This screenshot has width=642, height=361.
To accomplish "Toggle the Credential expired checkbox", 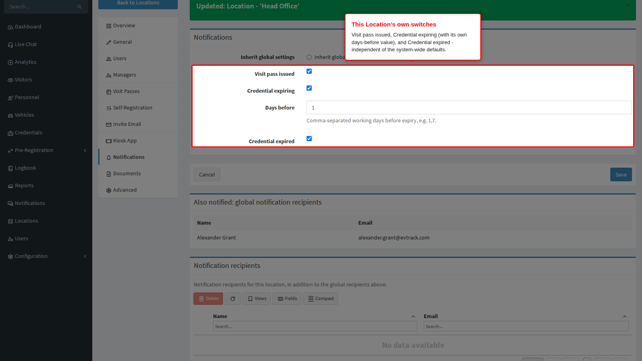I will coord(309,139).
